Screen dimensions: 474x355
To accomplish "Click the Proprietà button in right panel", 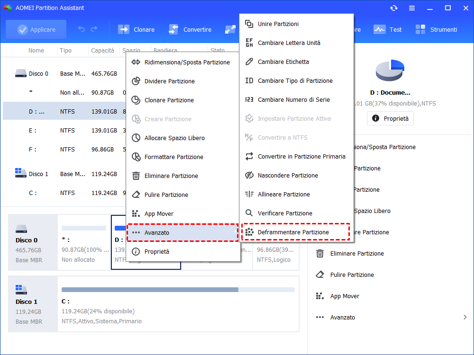I will click(x=390, y=118).
